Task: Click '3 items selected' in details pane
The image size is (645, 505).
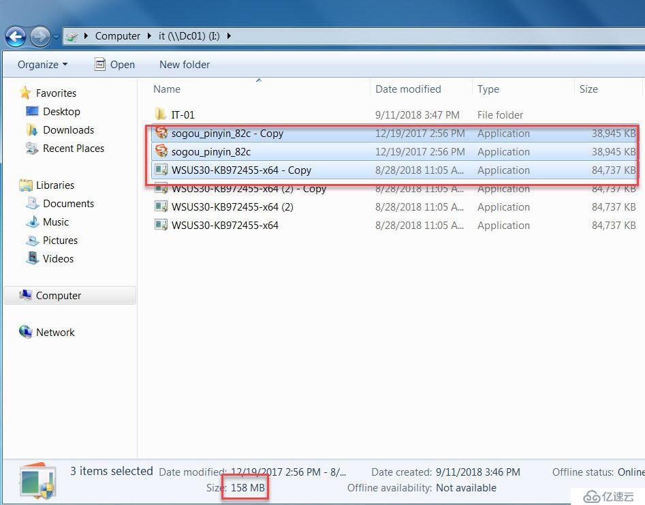Action: 112,471
